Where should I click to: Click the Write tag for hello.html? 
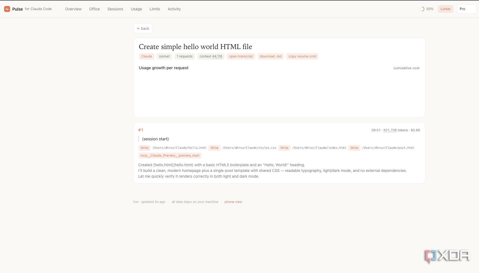pos(144,148)
